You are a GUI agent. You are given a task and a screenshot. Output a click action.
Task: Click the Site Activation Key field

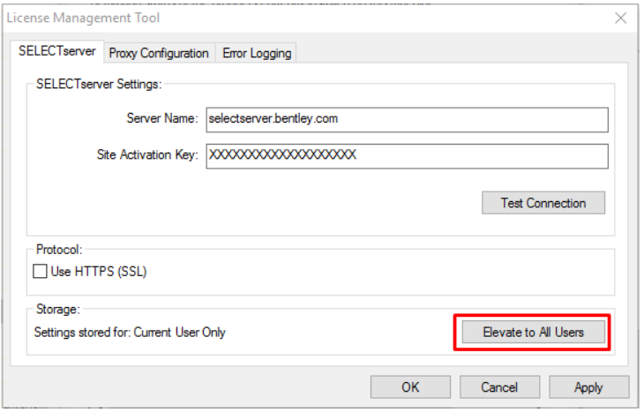coord(407,156)
